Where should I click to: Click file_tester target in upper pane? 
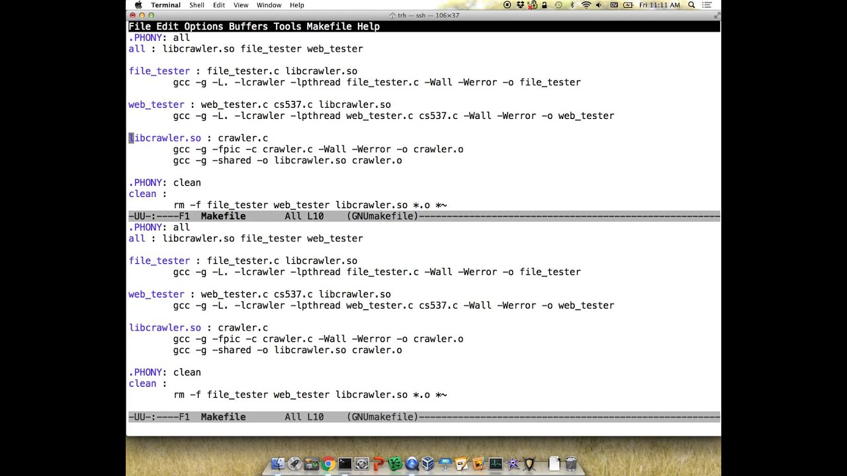159,71
